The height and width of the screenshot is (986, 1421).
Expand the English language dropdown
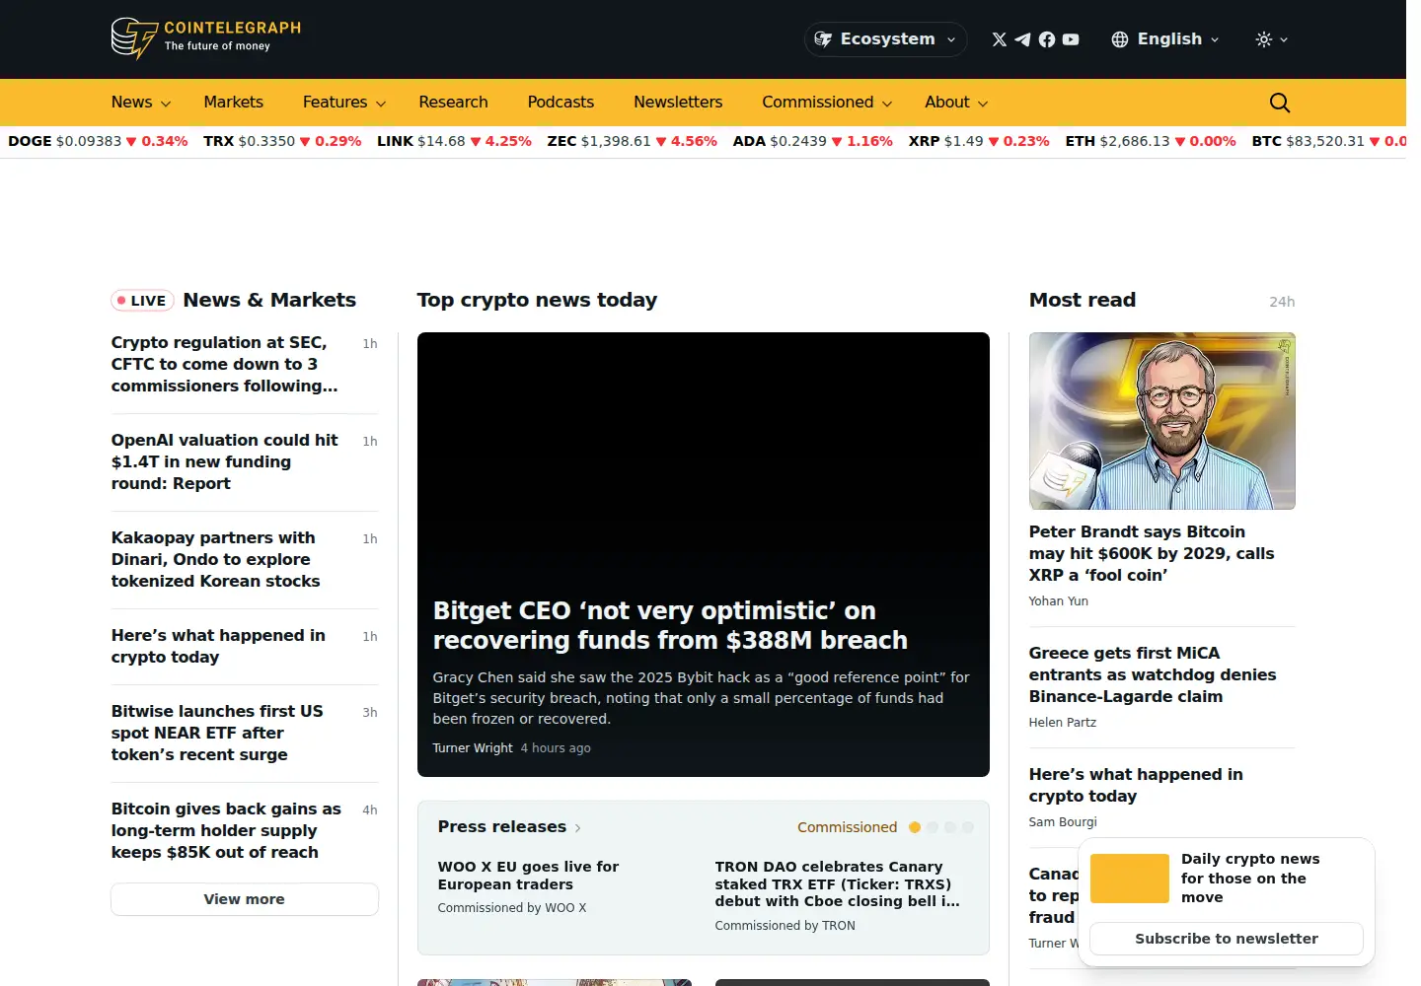pos(1166,39)
